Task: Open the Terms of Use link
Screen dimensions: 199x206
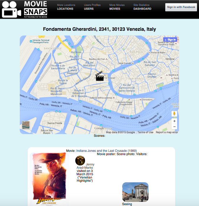Action: coord(145,132)
